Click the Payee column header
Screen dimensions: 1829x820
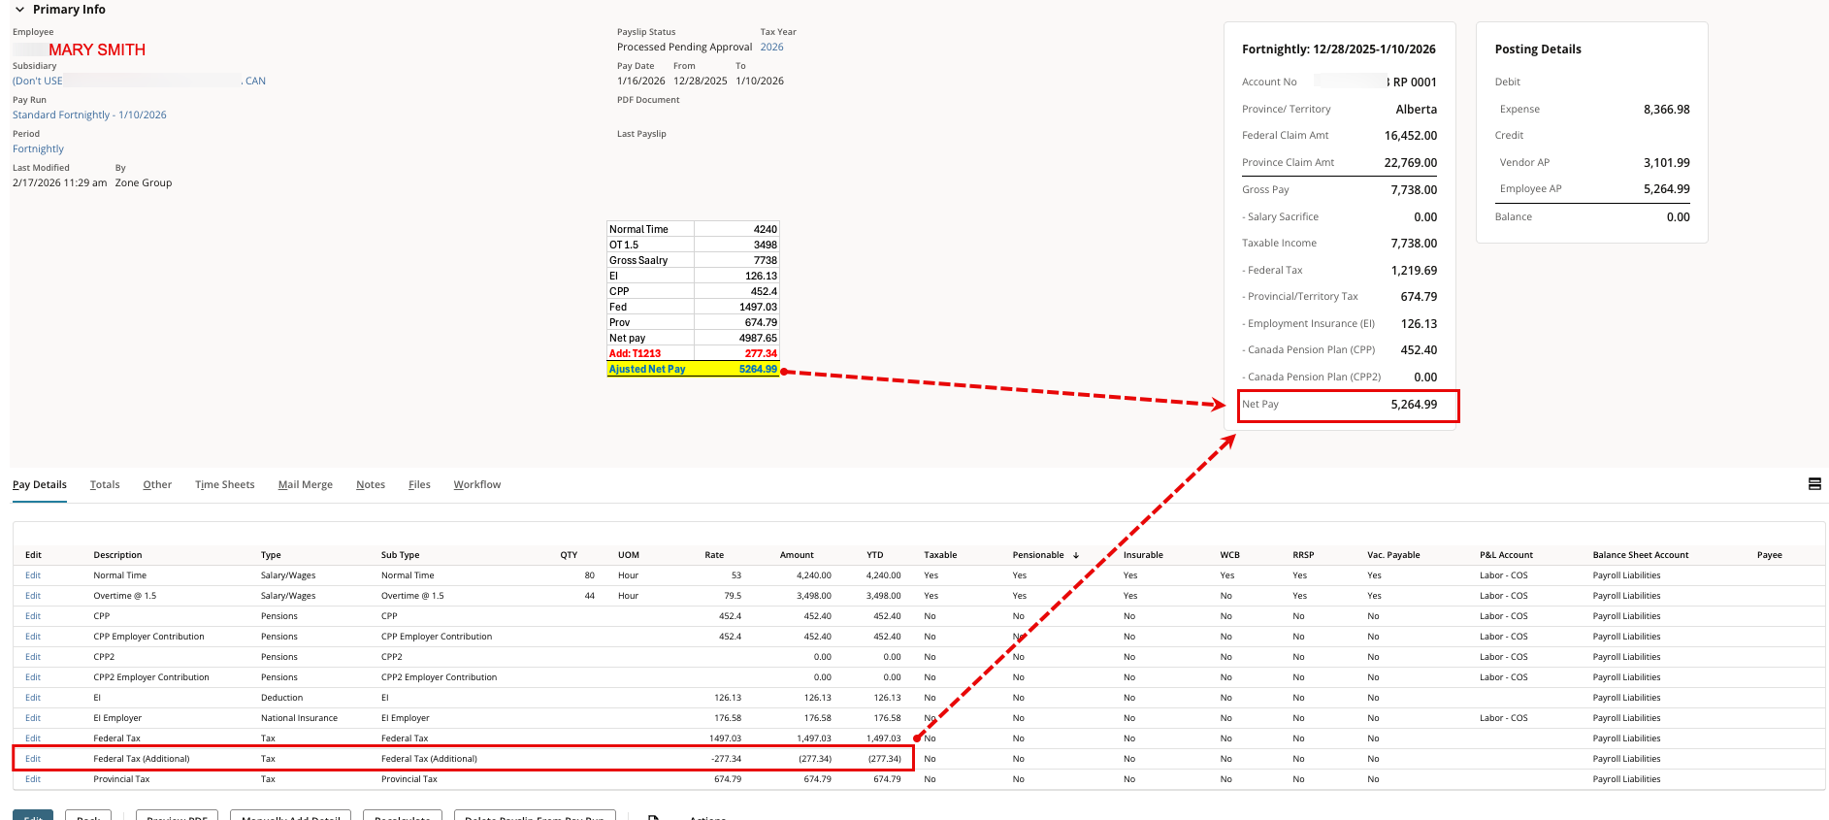point(1769,555)
